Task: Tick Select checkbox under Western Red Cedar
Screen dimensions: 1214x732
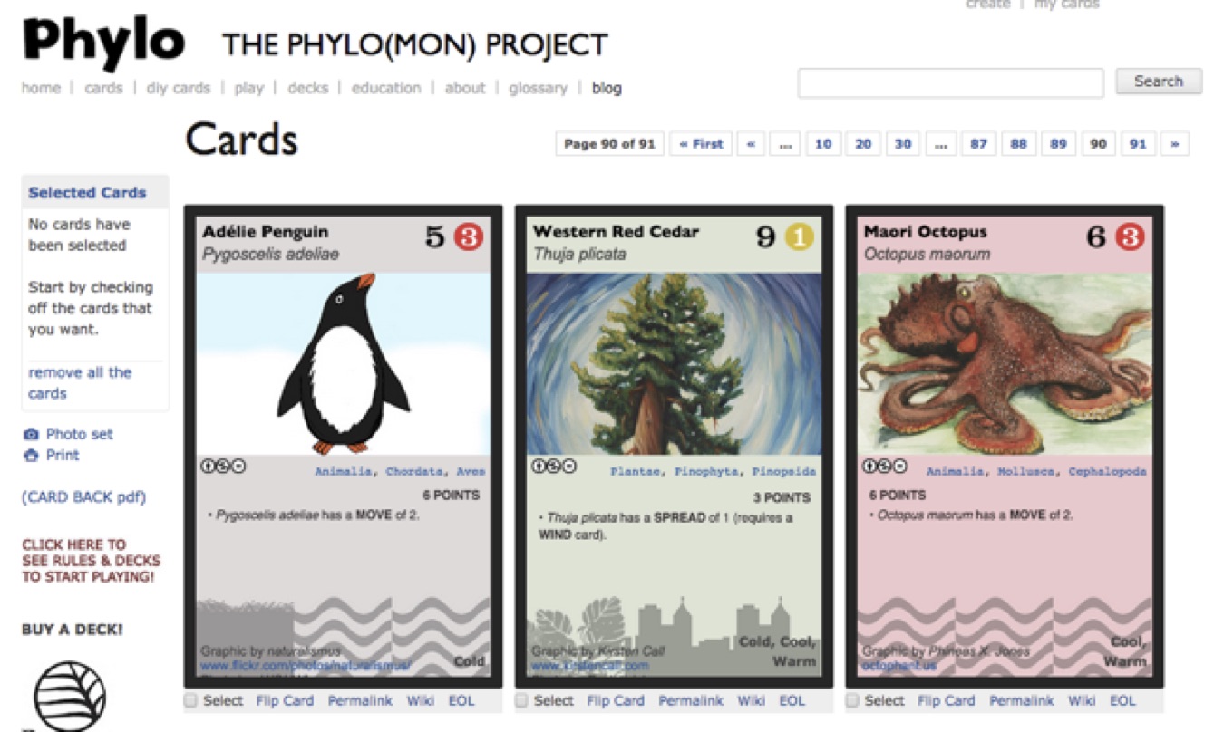Action: [521, 700]
